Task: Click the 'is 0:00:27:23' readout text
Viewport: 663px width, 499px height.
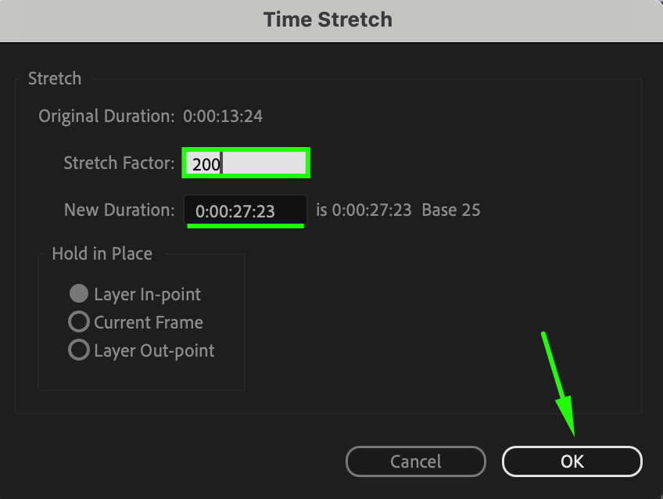Action: [364, 210]
